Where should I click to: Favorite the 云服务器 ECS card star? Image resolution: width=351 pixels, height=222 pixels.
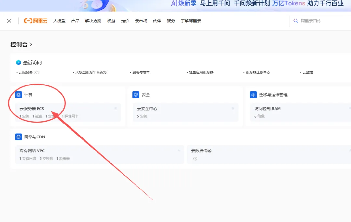pyautogui.click(x=116, y=108)
